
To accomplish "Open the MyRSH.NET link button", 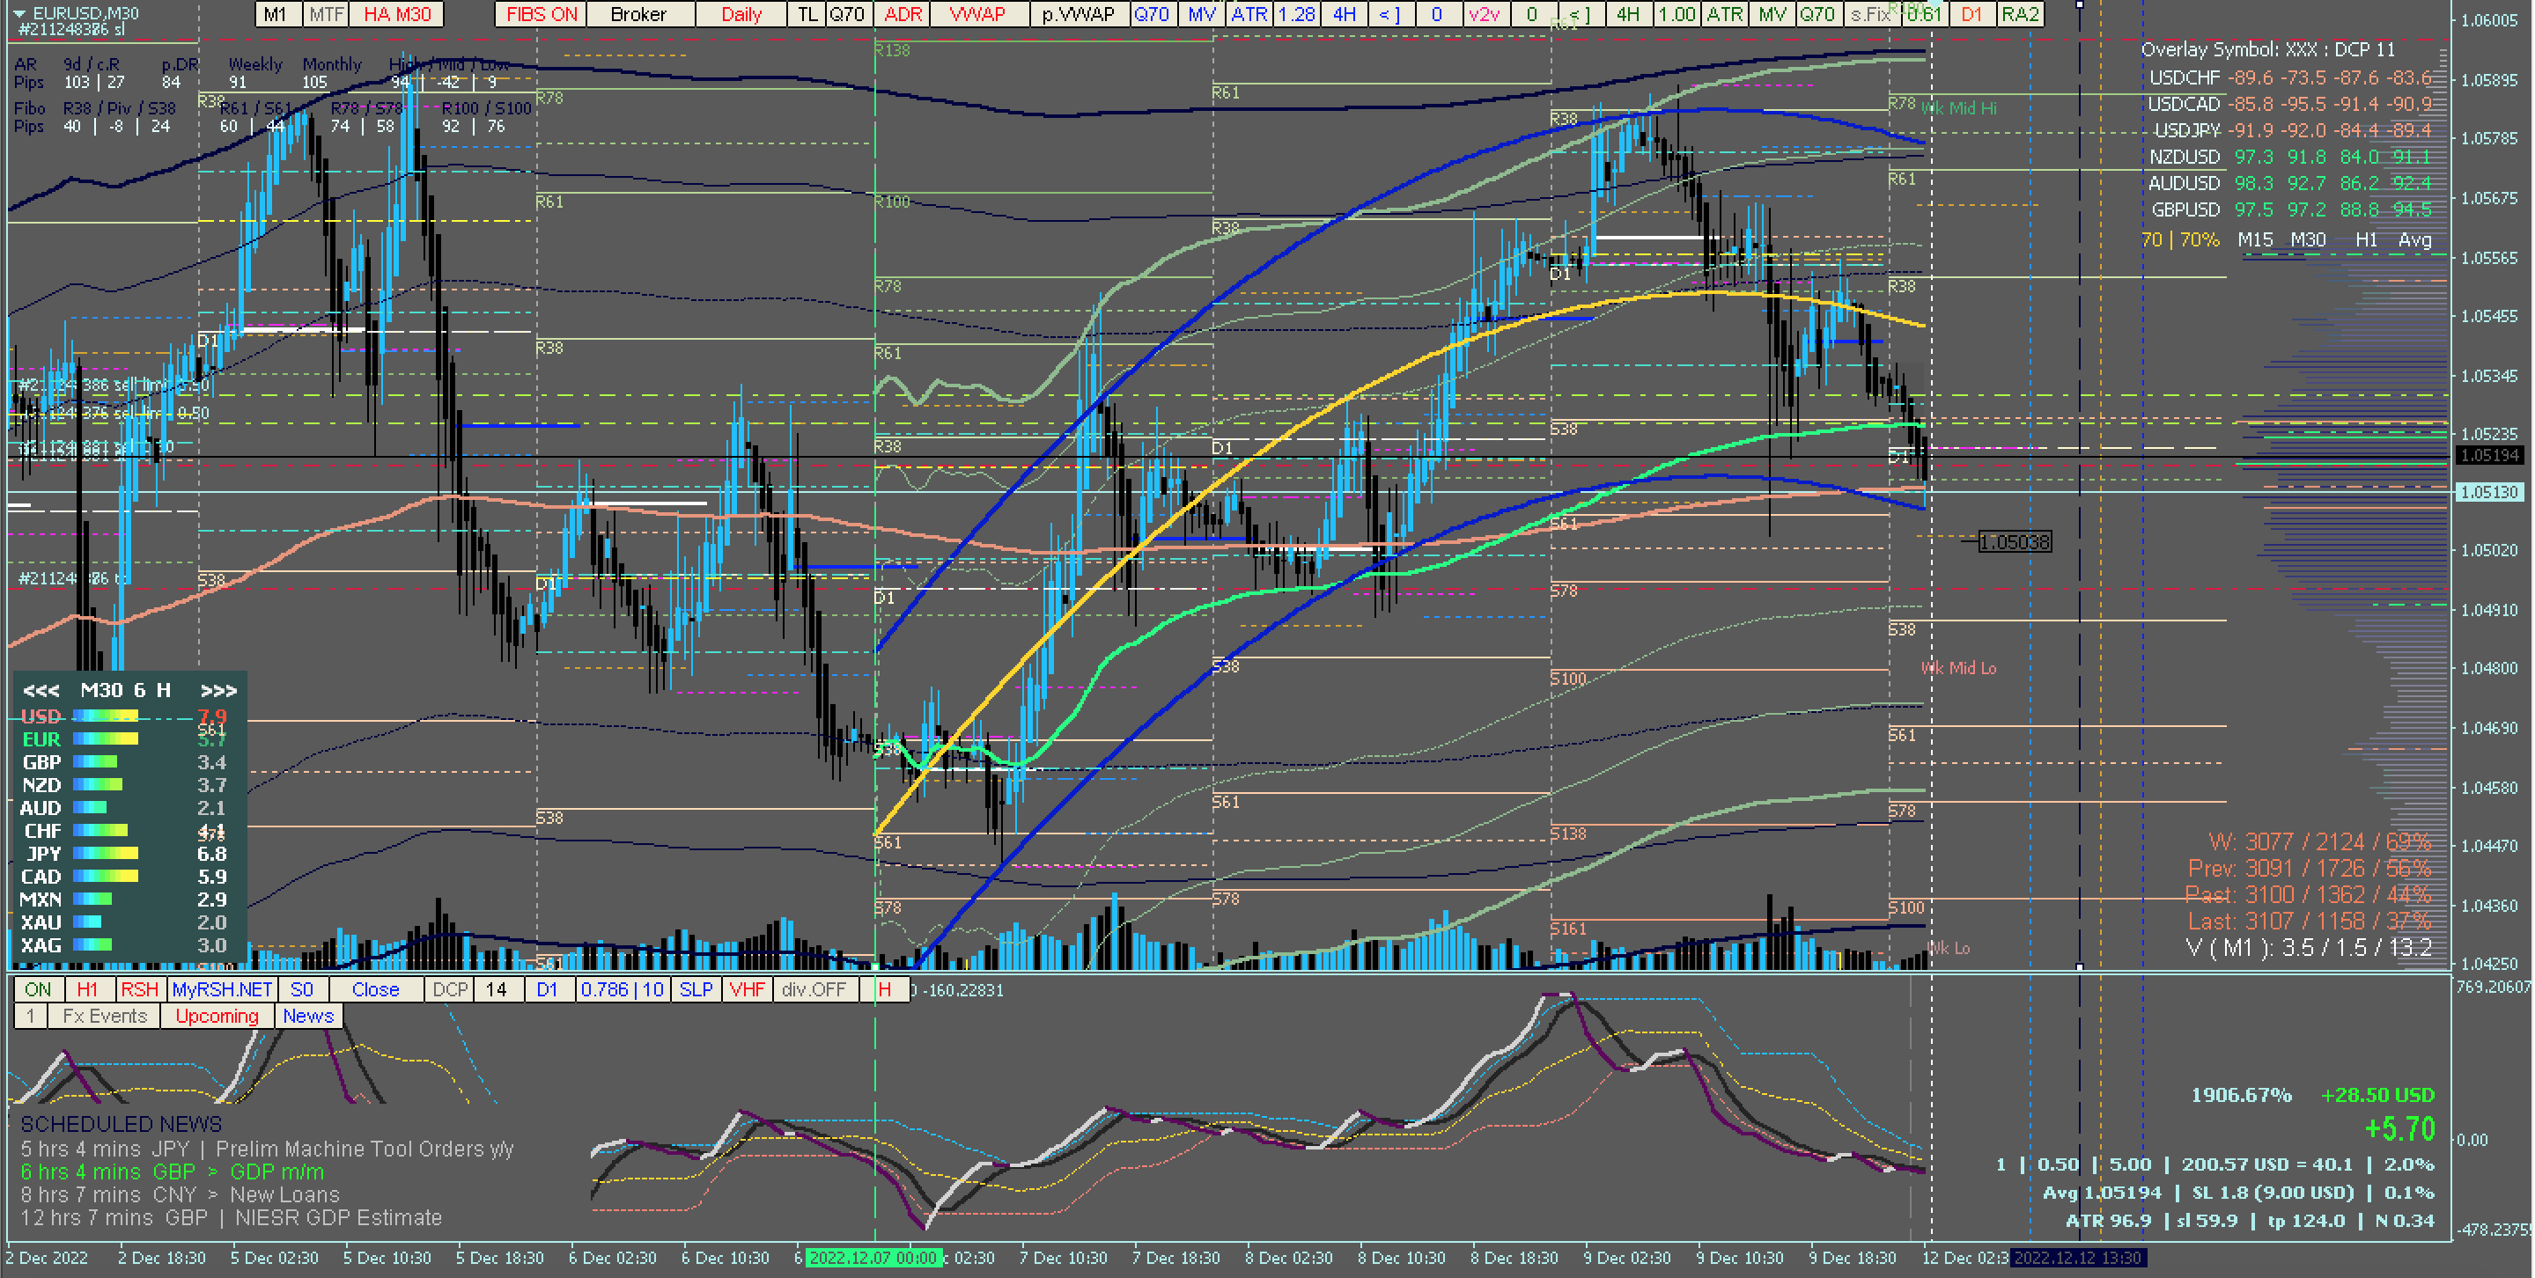I will pyautogui.click(x=221, y=989).
